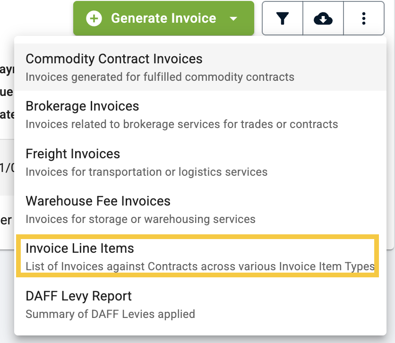This screenshot has height=343, width=395.
Task: Click blank area below DAFF Levy Report
Action: point(200,331)
